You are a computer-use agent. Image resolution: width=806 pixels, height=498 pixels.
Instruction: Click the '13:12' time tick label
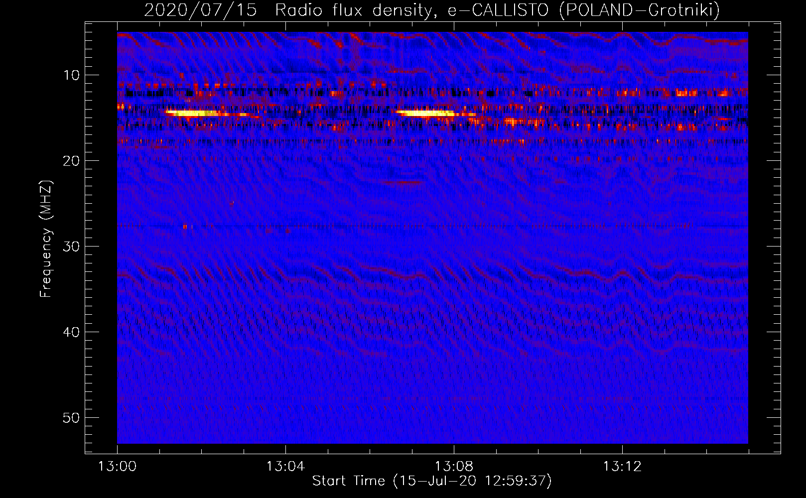[x=622, y=467]
